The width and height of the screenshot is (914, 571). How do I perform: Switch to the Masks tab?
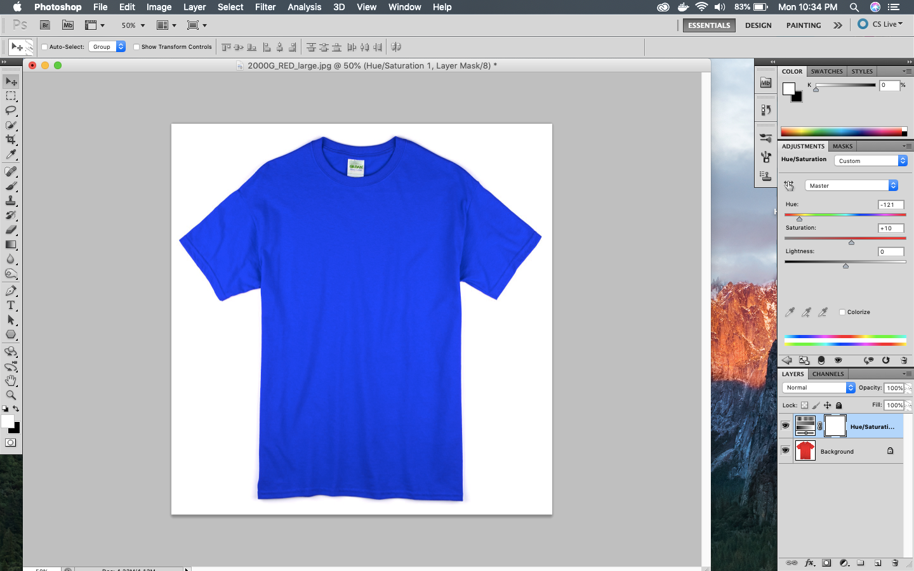[843, 147]
